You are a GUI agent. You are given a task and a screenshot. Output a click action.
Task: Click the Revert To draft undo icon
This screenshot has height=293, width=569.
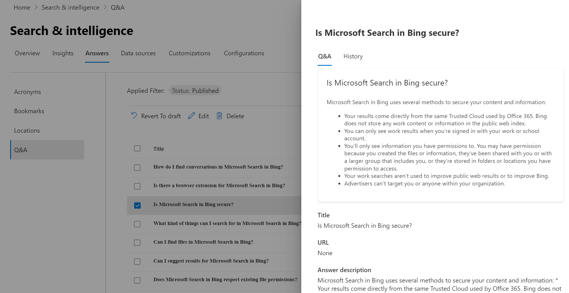click(x=134, y=115)
